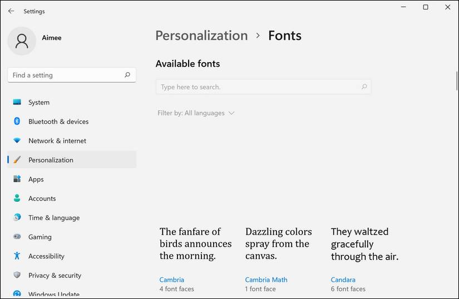Open the Cambria font details
459x299 pixels.
pyautogui.click(x=172, y=280)
